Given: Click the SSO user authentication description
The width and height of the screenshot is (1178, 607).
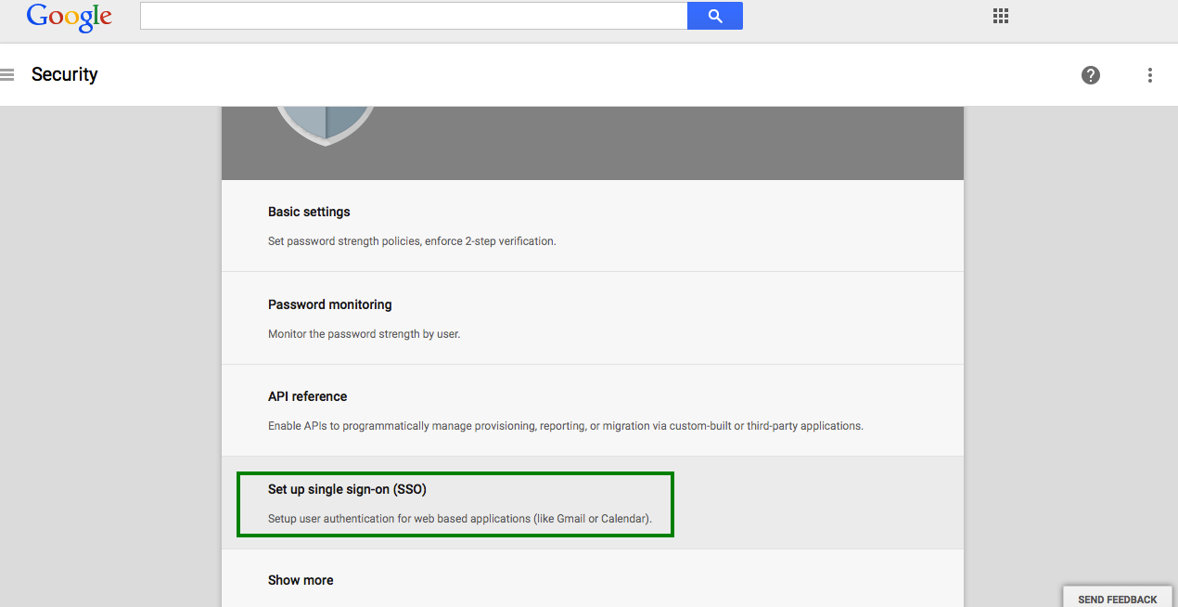Looking at the screenshot, I should (x=459, y=519).
